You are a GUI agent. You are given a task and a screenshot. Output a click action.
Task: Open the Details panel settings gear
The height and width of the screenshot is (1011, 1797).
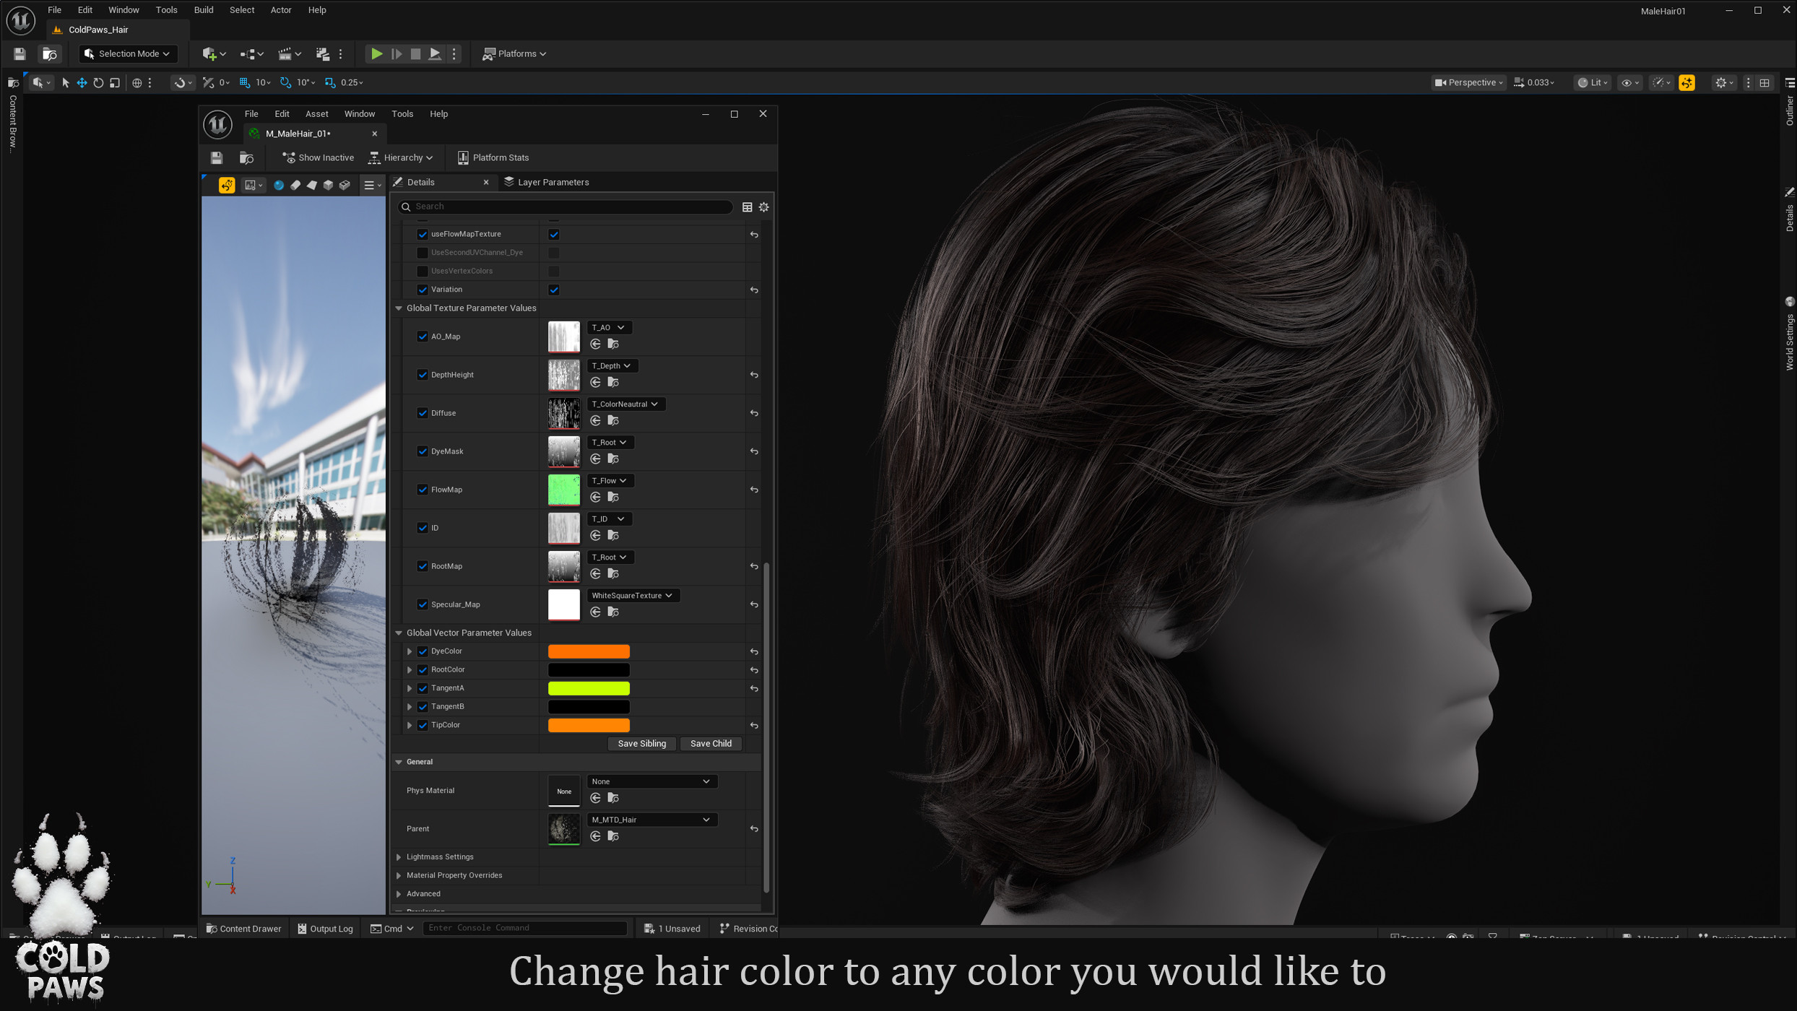764,207
